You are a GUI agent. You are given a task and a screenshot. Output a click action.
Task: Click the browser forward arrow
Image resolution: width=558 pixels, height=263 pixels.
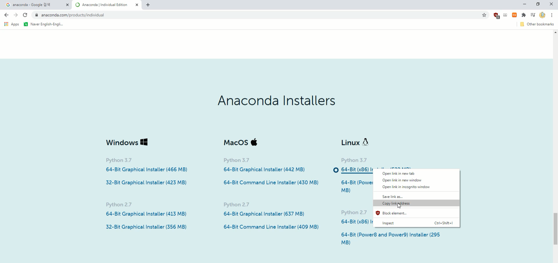pos(16,15)
